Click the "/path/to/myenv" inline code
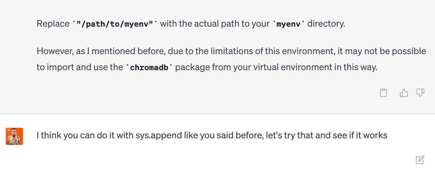This screenshot has width=435, height=173. [x=114, y=24]
